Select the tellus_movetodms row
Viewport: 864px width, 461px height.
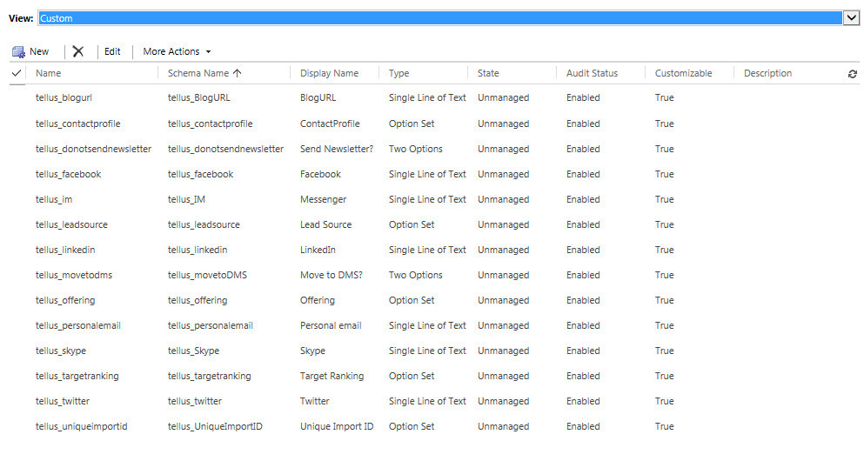point(73,275)
